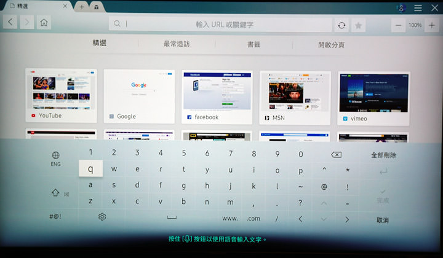Open the YouTube thumbnail

coord(61,95)
